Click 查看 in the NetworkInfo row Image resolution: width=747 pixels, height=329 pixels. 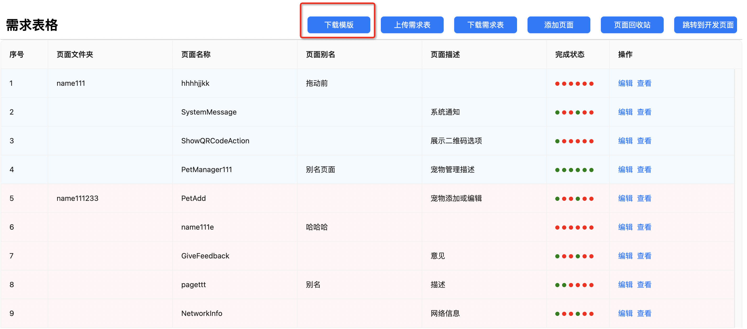[x=644, y=313]
